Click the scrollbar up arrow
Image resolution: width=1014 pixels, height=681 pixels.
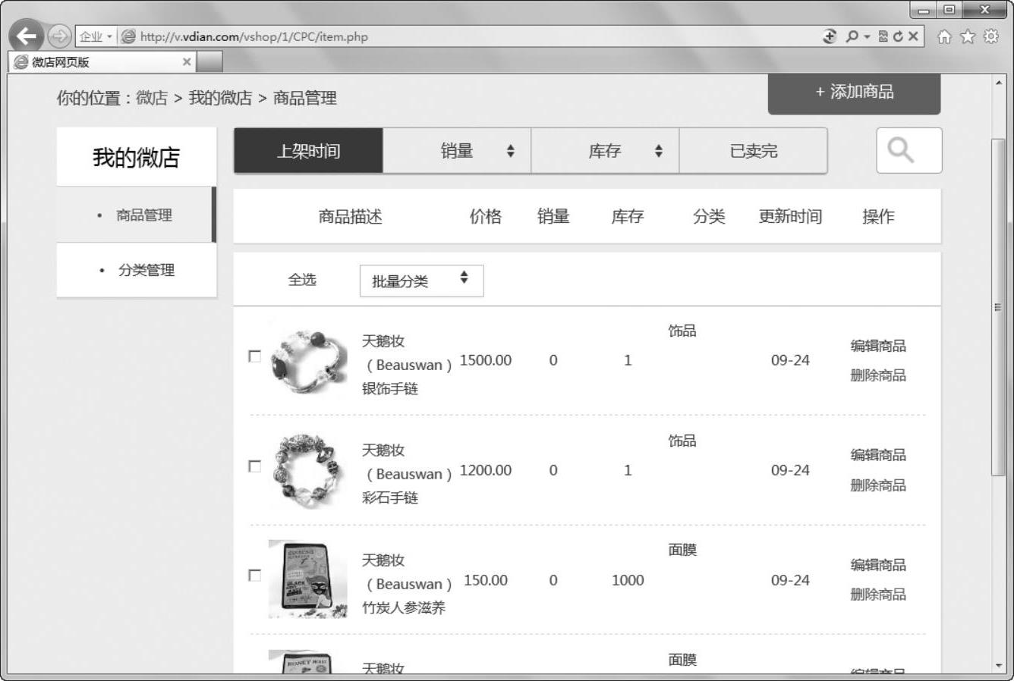coord(998,82)
